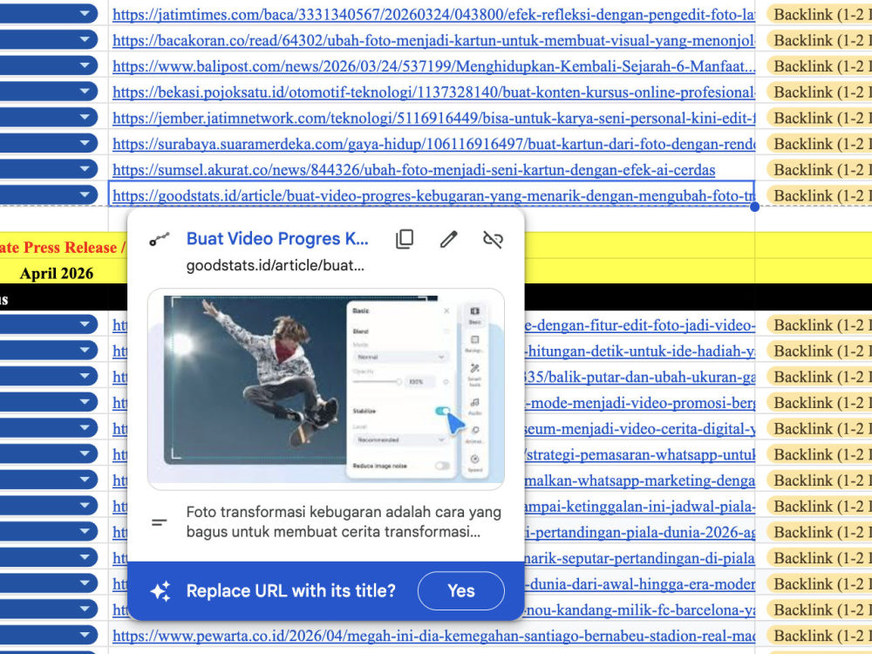The height and width of the screenshot is (654, 872).
Task: Click the link ending hitungan-detik-untuk-ide-hadiah
Action: (x=639, y=351)
